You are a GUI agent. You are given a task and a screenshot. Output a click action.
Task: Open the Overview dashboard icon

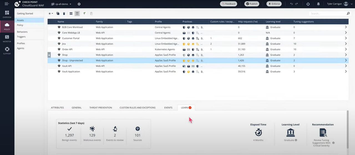(x=7, y=14)
